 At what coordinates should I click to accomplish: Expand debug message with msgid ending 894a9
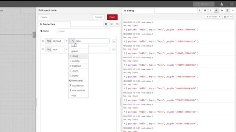(125, 77)
